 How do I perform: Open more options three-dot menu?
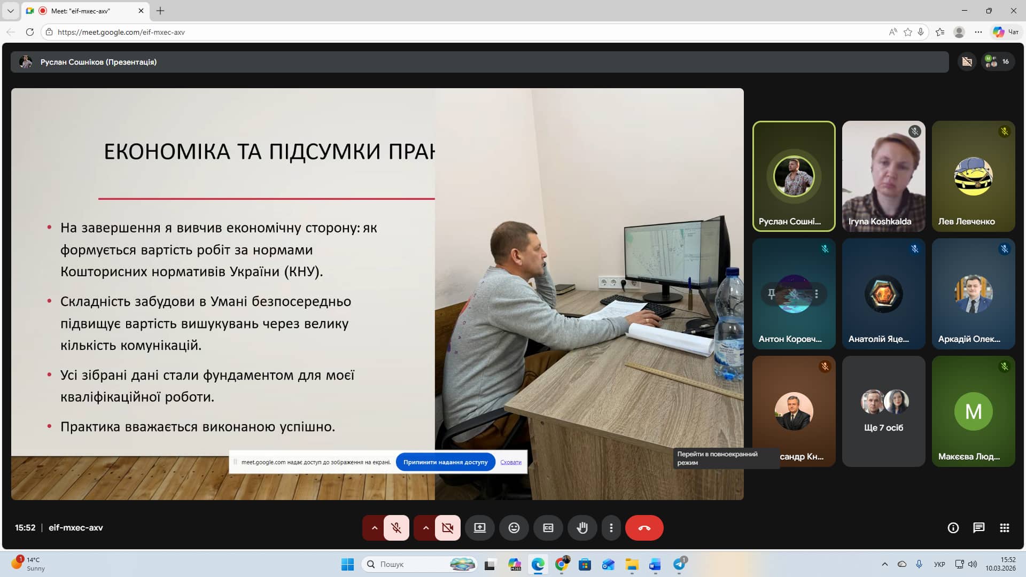(x=611, y=528)
